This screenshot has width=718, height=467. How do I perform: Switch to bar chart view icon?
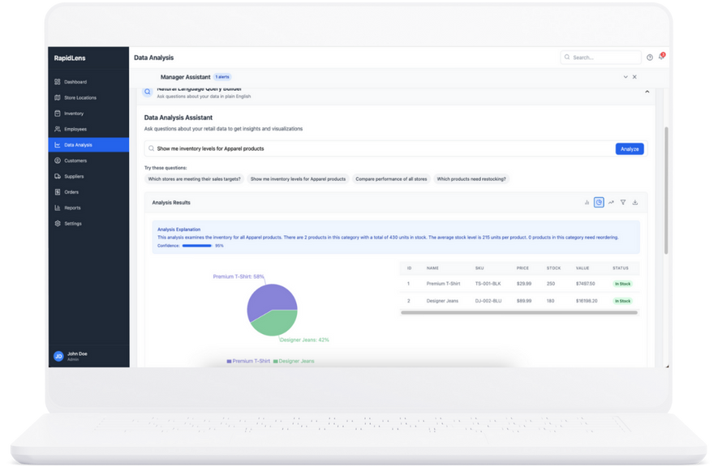click(x=587, y=202)
